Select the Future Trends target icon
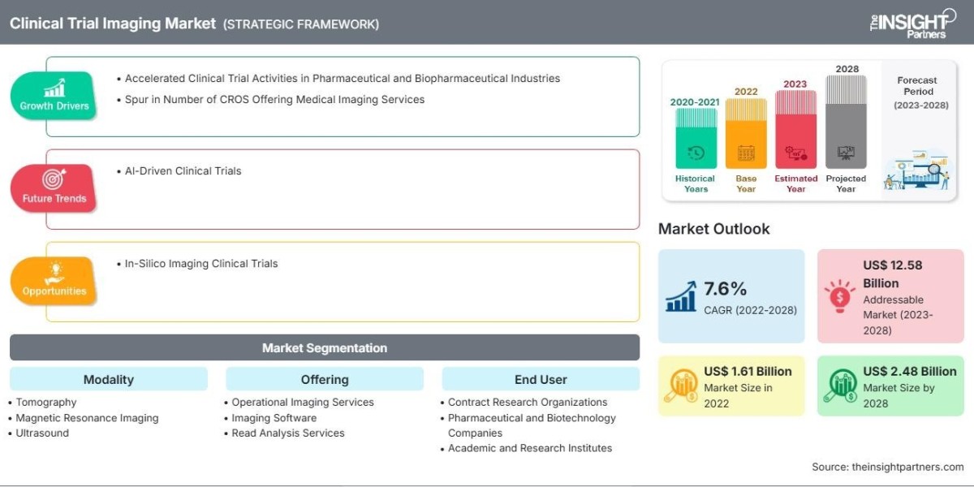Screen dimensions: 974x487 click(x=54, y=180)
